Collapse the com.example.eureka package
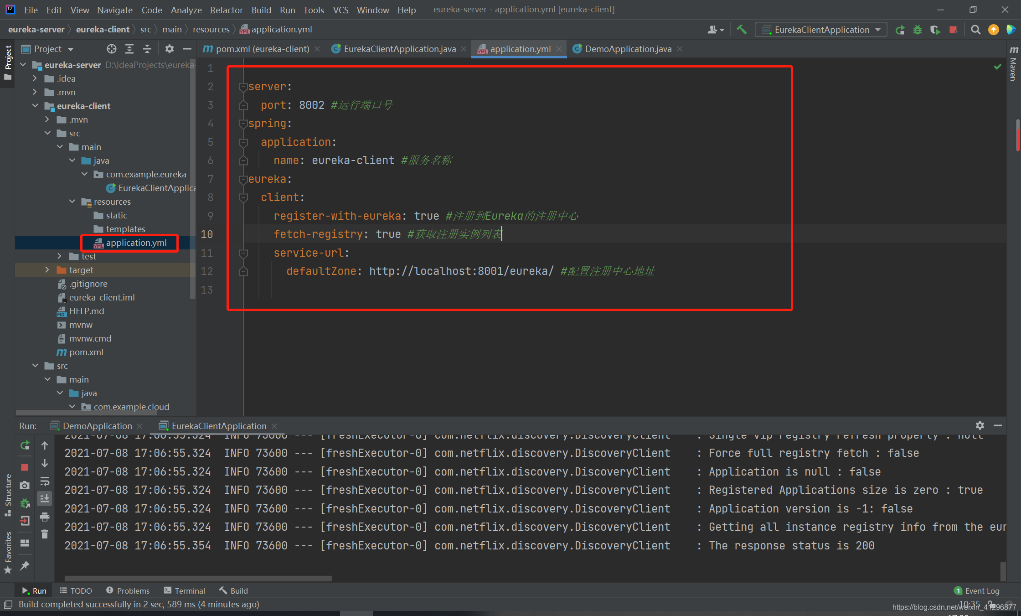 tap(84, 174)
